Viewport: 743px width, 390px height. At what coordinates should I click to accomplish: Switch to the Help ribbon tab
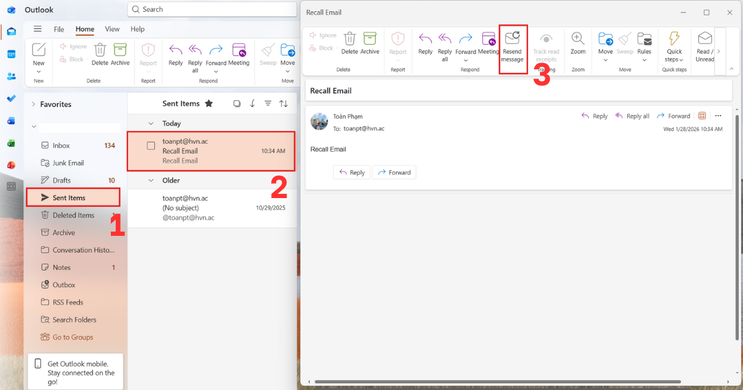coord(137,29)
